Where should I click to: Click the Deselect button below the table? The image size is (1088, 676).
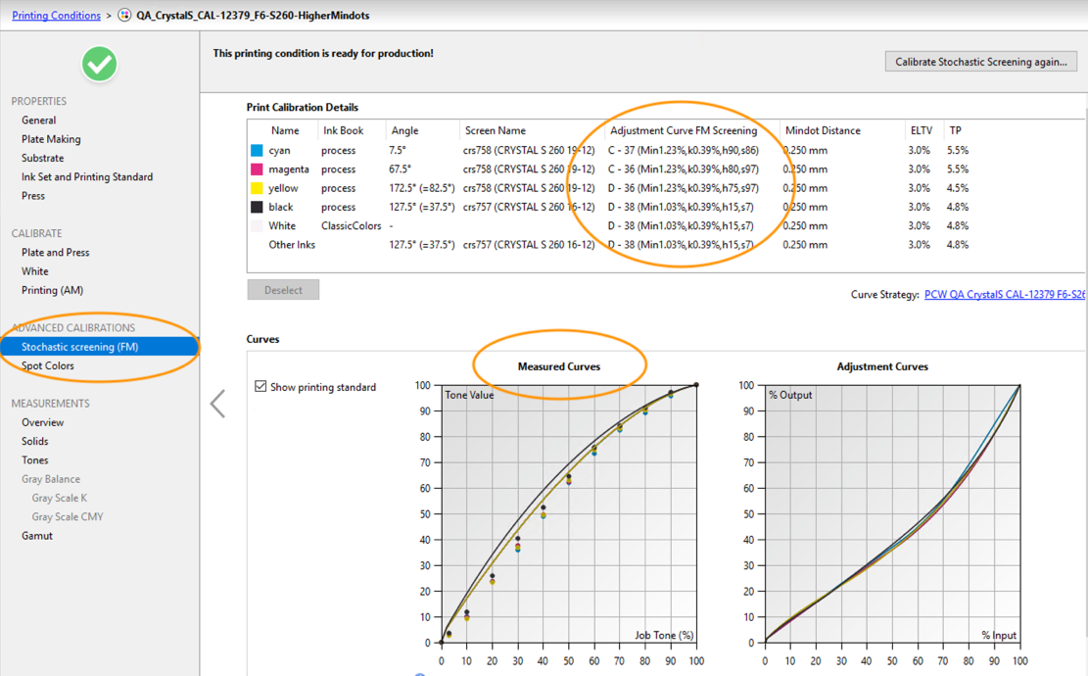(x=282, y=289)
